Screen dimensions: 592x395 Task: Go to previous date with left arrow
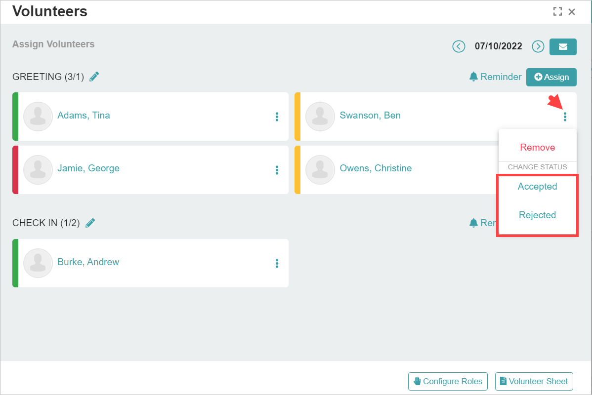[459, 46]
